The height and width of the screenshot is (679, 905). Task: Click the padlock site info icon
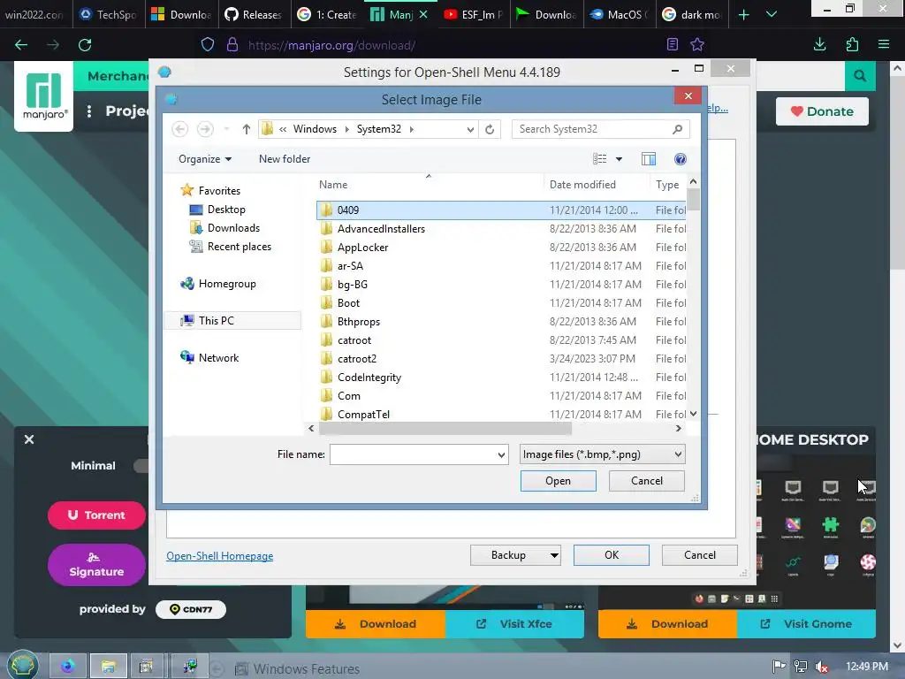(232, 44)
